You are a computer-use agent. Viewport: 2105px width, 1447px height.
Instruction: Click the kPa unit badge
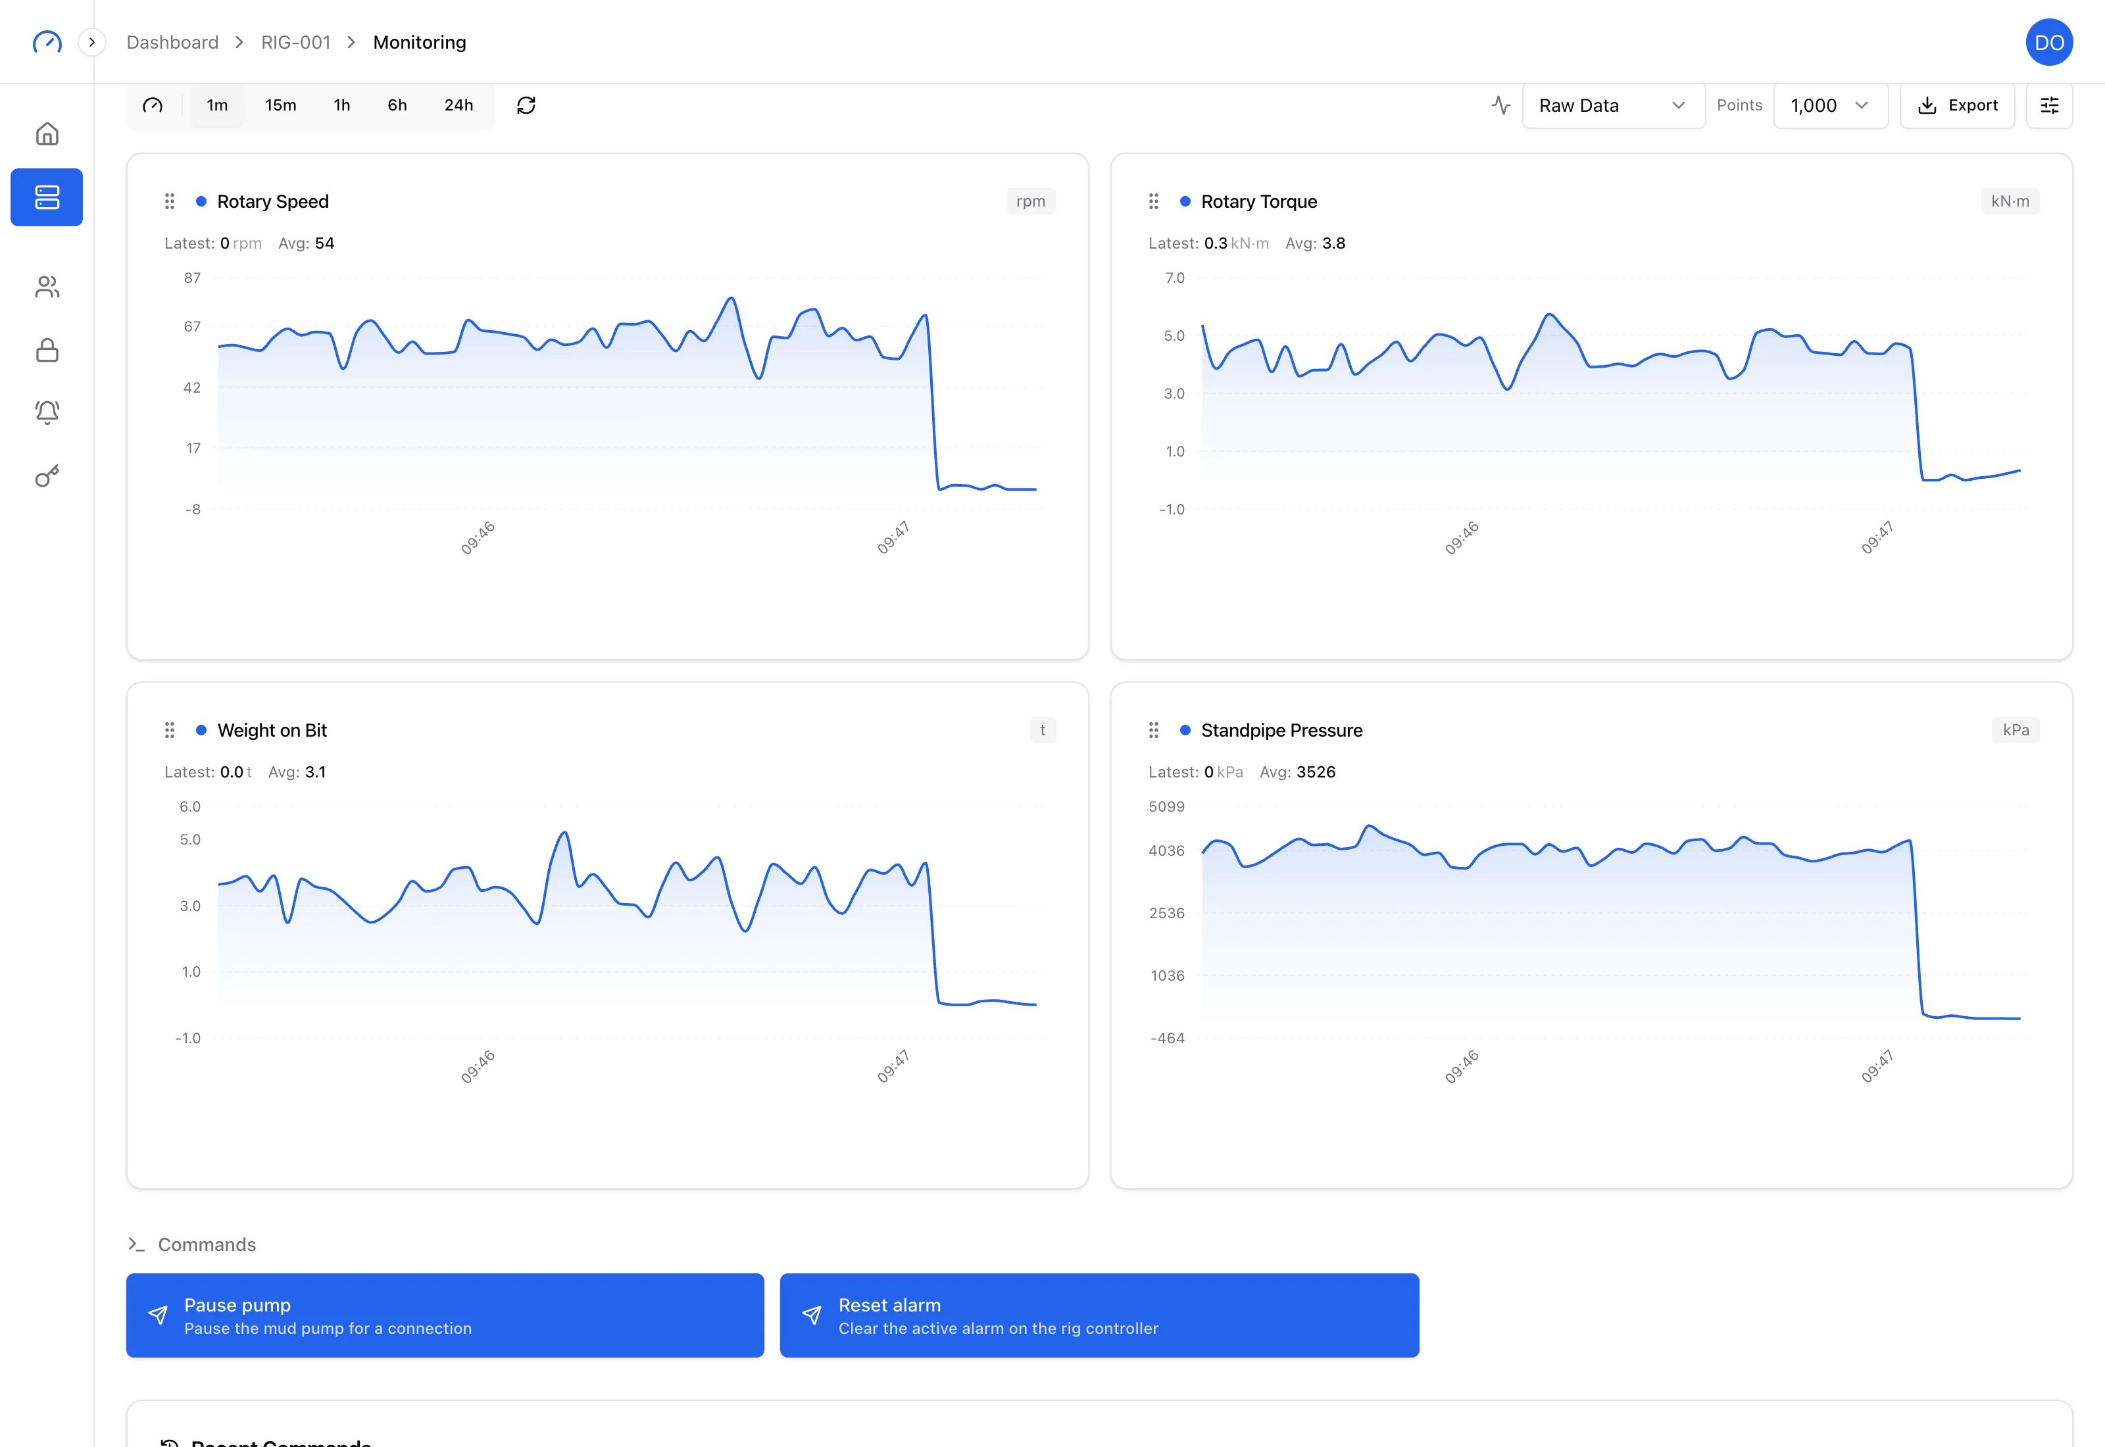2016,730
